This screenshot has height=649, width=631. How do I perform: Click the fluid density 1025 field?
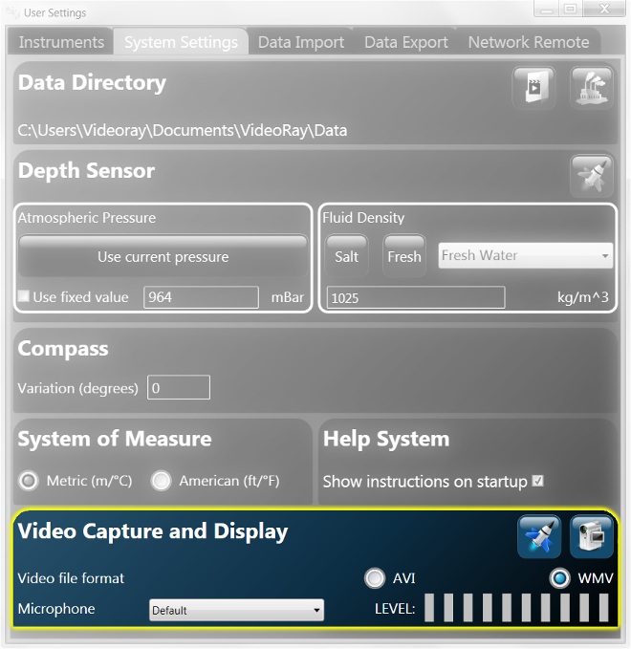416,297
